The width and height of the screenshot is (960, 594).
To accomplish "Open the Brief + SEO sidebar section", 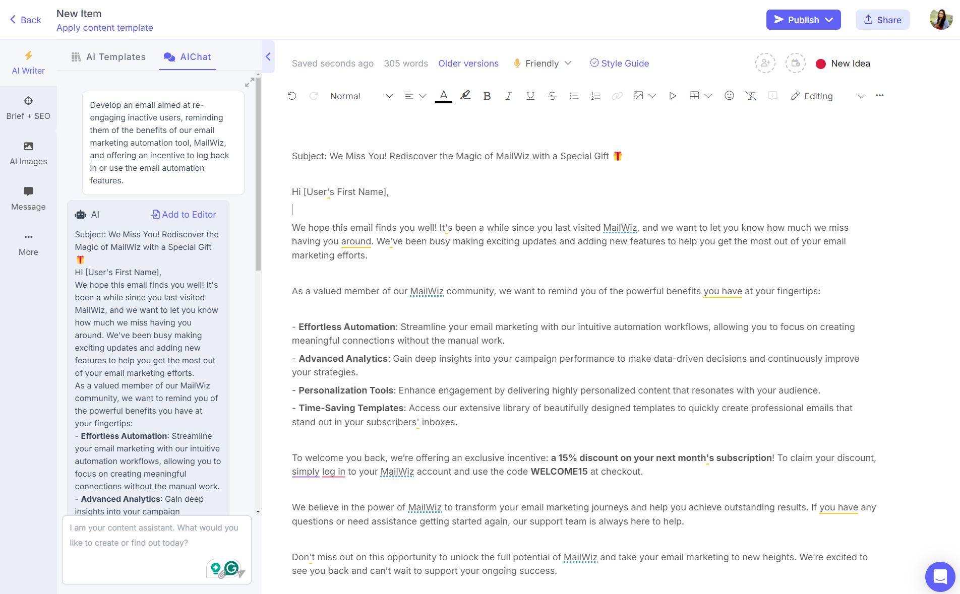I will pyautogui.click(x=28, y=108).
